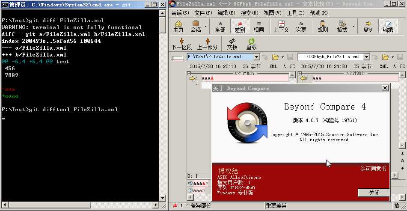Image resolution: width=407 pixels, height=211 pixels.
Task: Click the 复制 copy toolbar icon
Action: (368, 26)
